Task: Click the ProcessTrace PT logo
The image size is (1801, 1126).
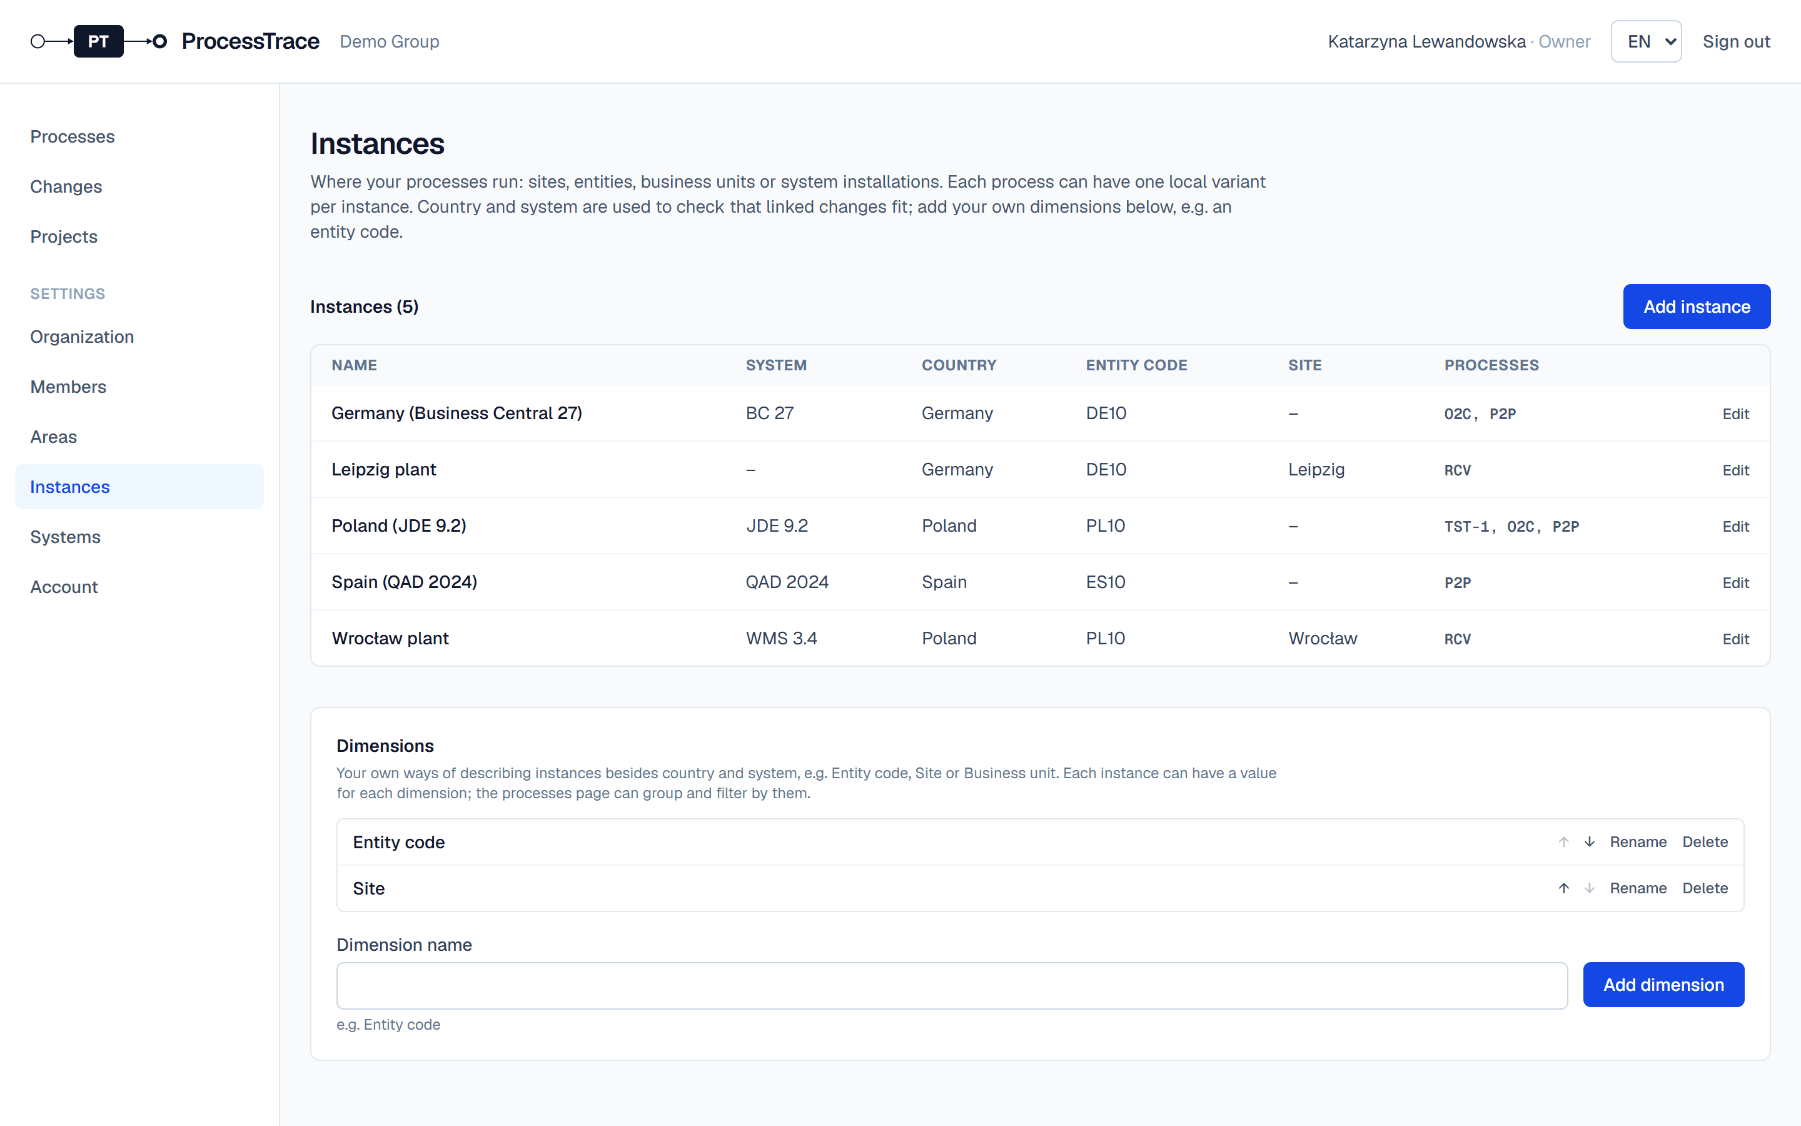Action: click(98, 42)
